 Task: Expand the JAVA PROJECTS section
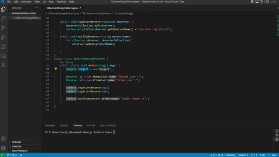[24, 151]
